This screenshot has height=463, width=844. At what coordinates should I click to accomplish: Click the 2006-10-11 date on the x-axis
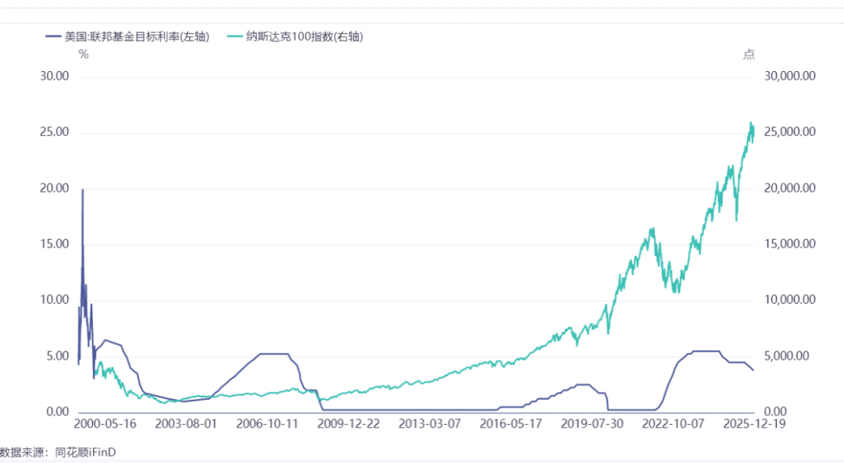[267, 424]
